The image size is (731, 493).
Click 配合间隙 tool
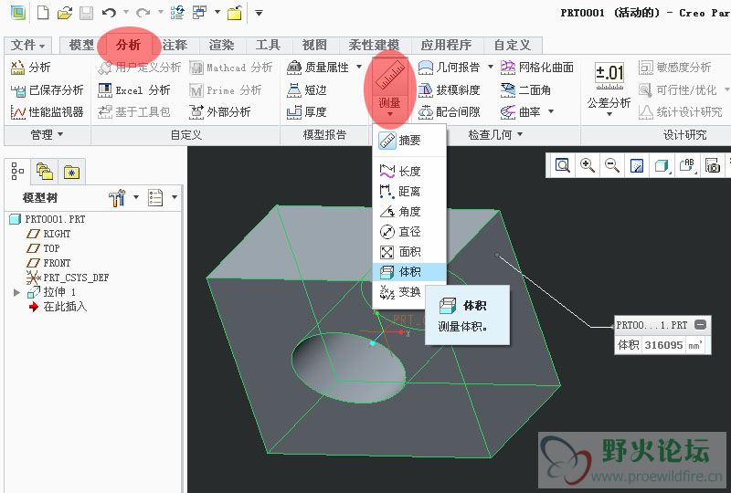click(x=449, y=112)
